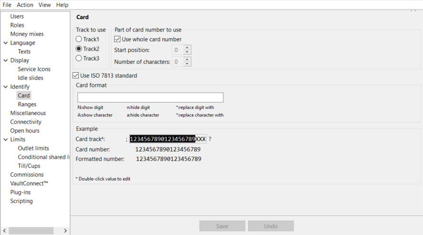The image size is (423, 235).
Task: Open the File menu
Action: pyautogui.click(x=7, y=5)
